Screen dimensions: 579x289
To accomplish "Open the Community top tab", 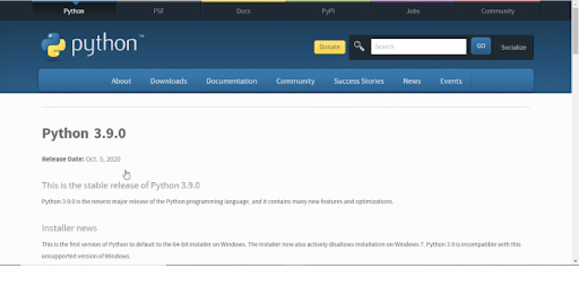I will click(x=498, y=11).
